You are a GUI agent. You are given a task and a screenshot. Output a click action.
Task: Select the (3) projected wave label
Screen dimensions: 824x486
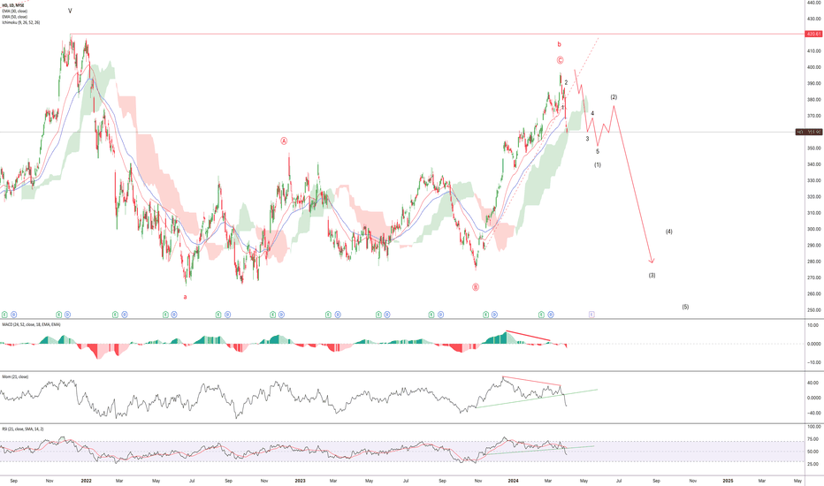pos(652,276)
